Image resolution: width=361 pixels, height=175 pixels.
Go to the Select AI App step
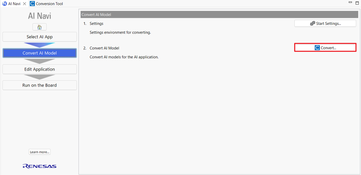39,37
